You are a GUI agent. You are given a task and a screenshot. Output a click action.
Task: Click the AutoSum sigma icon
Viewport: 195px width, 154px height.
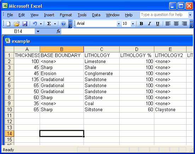[x=49, y=24]
